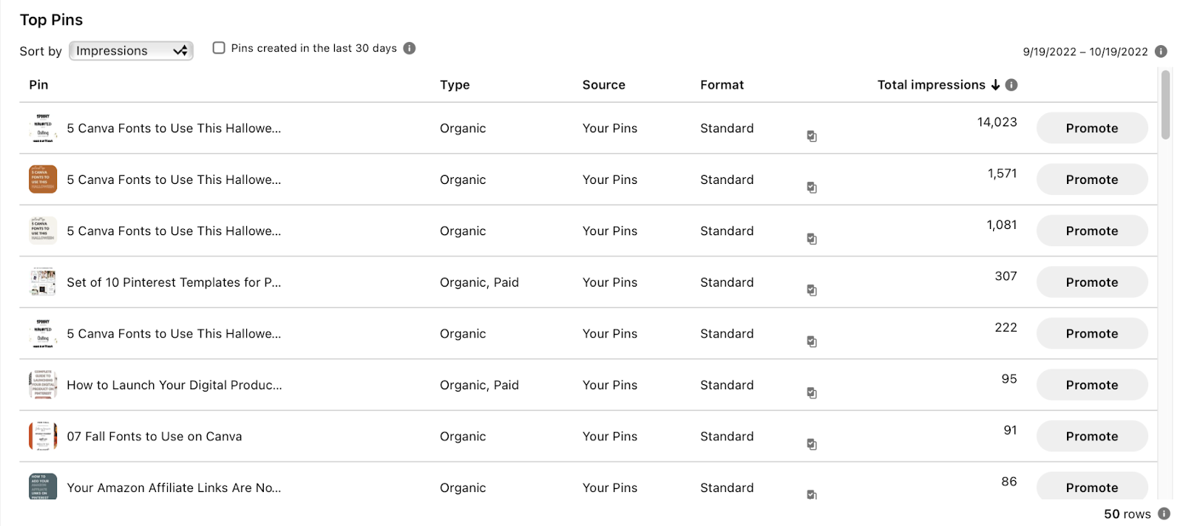Click the Total impressions column header
This screenshot has width=1183, height=526.
point(931,85)
